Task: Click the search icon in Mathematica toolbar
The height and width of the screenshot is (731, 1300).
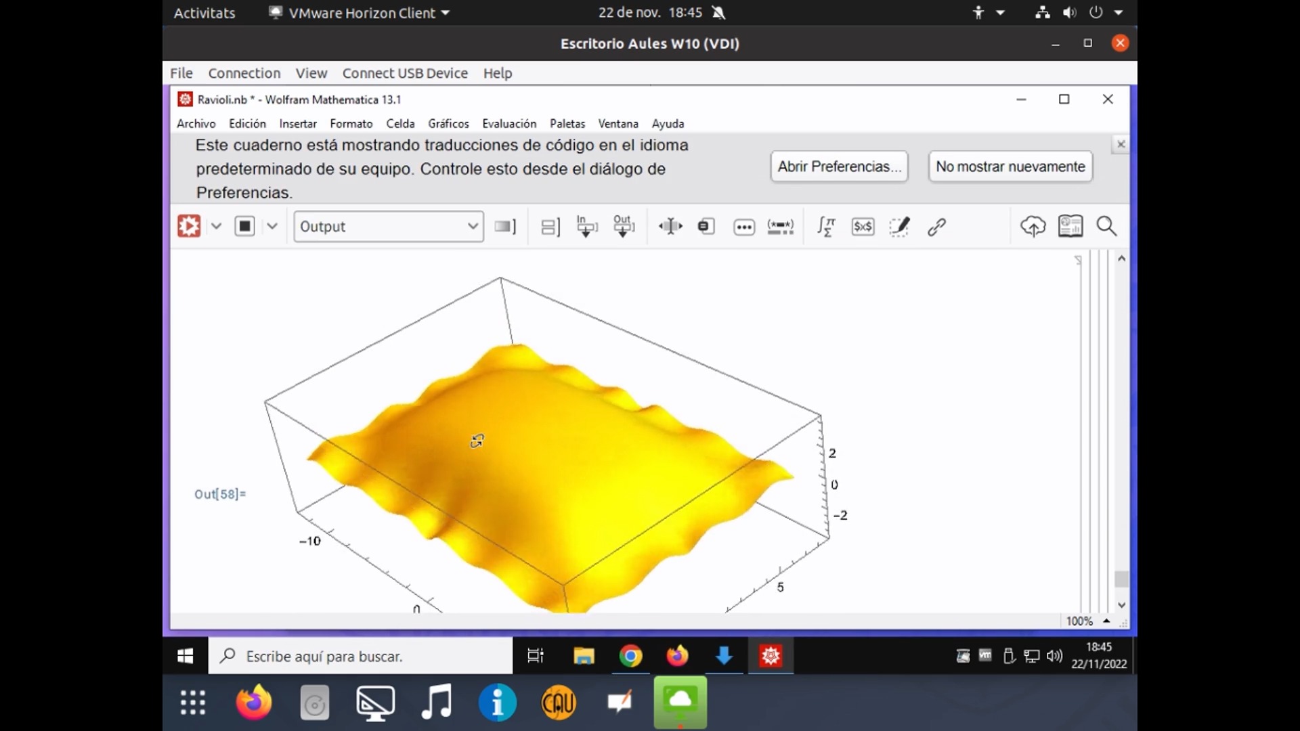Action: pyautogui.click(x=1106, y=226)
